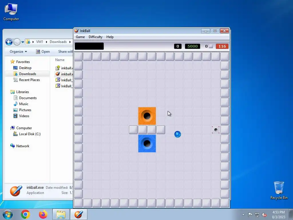Click the Open button in Explorer toolbar
293x220 pixels.
[43, 52]
